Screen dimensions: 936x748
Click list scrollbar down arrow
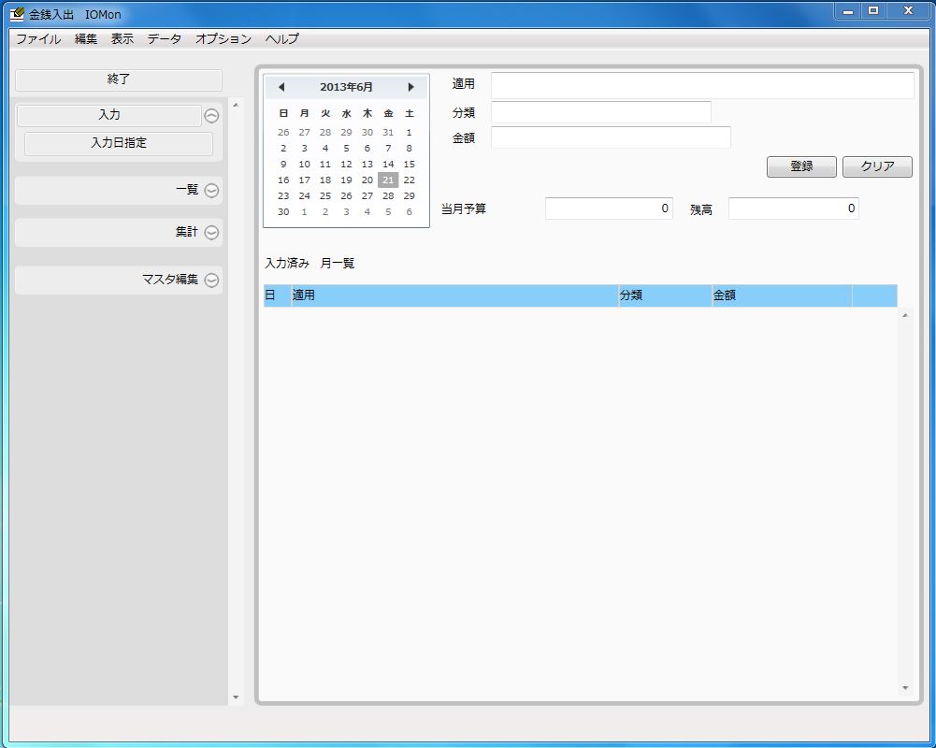pos(905,688)
